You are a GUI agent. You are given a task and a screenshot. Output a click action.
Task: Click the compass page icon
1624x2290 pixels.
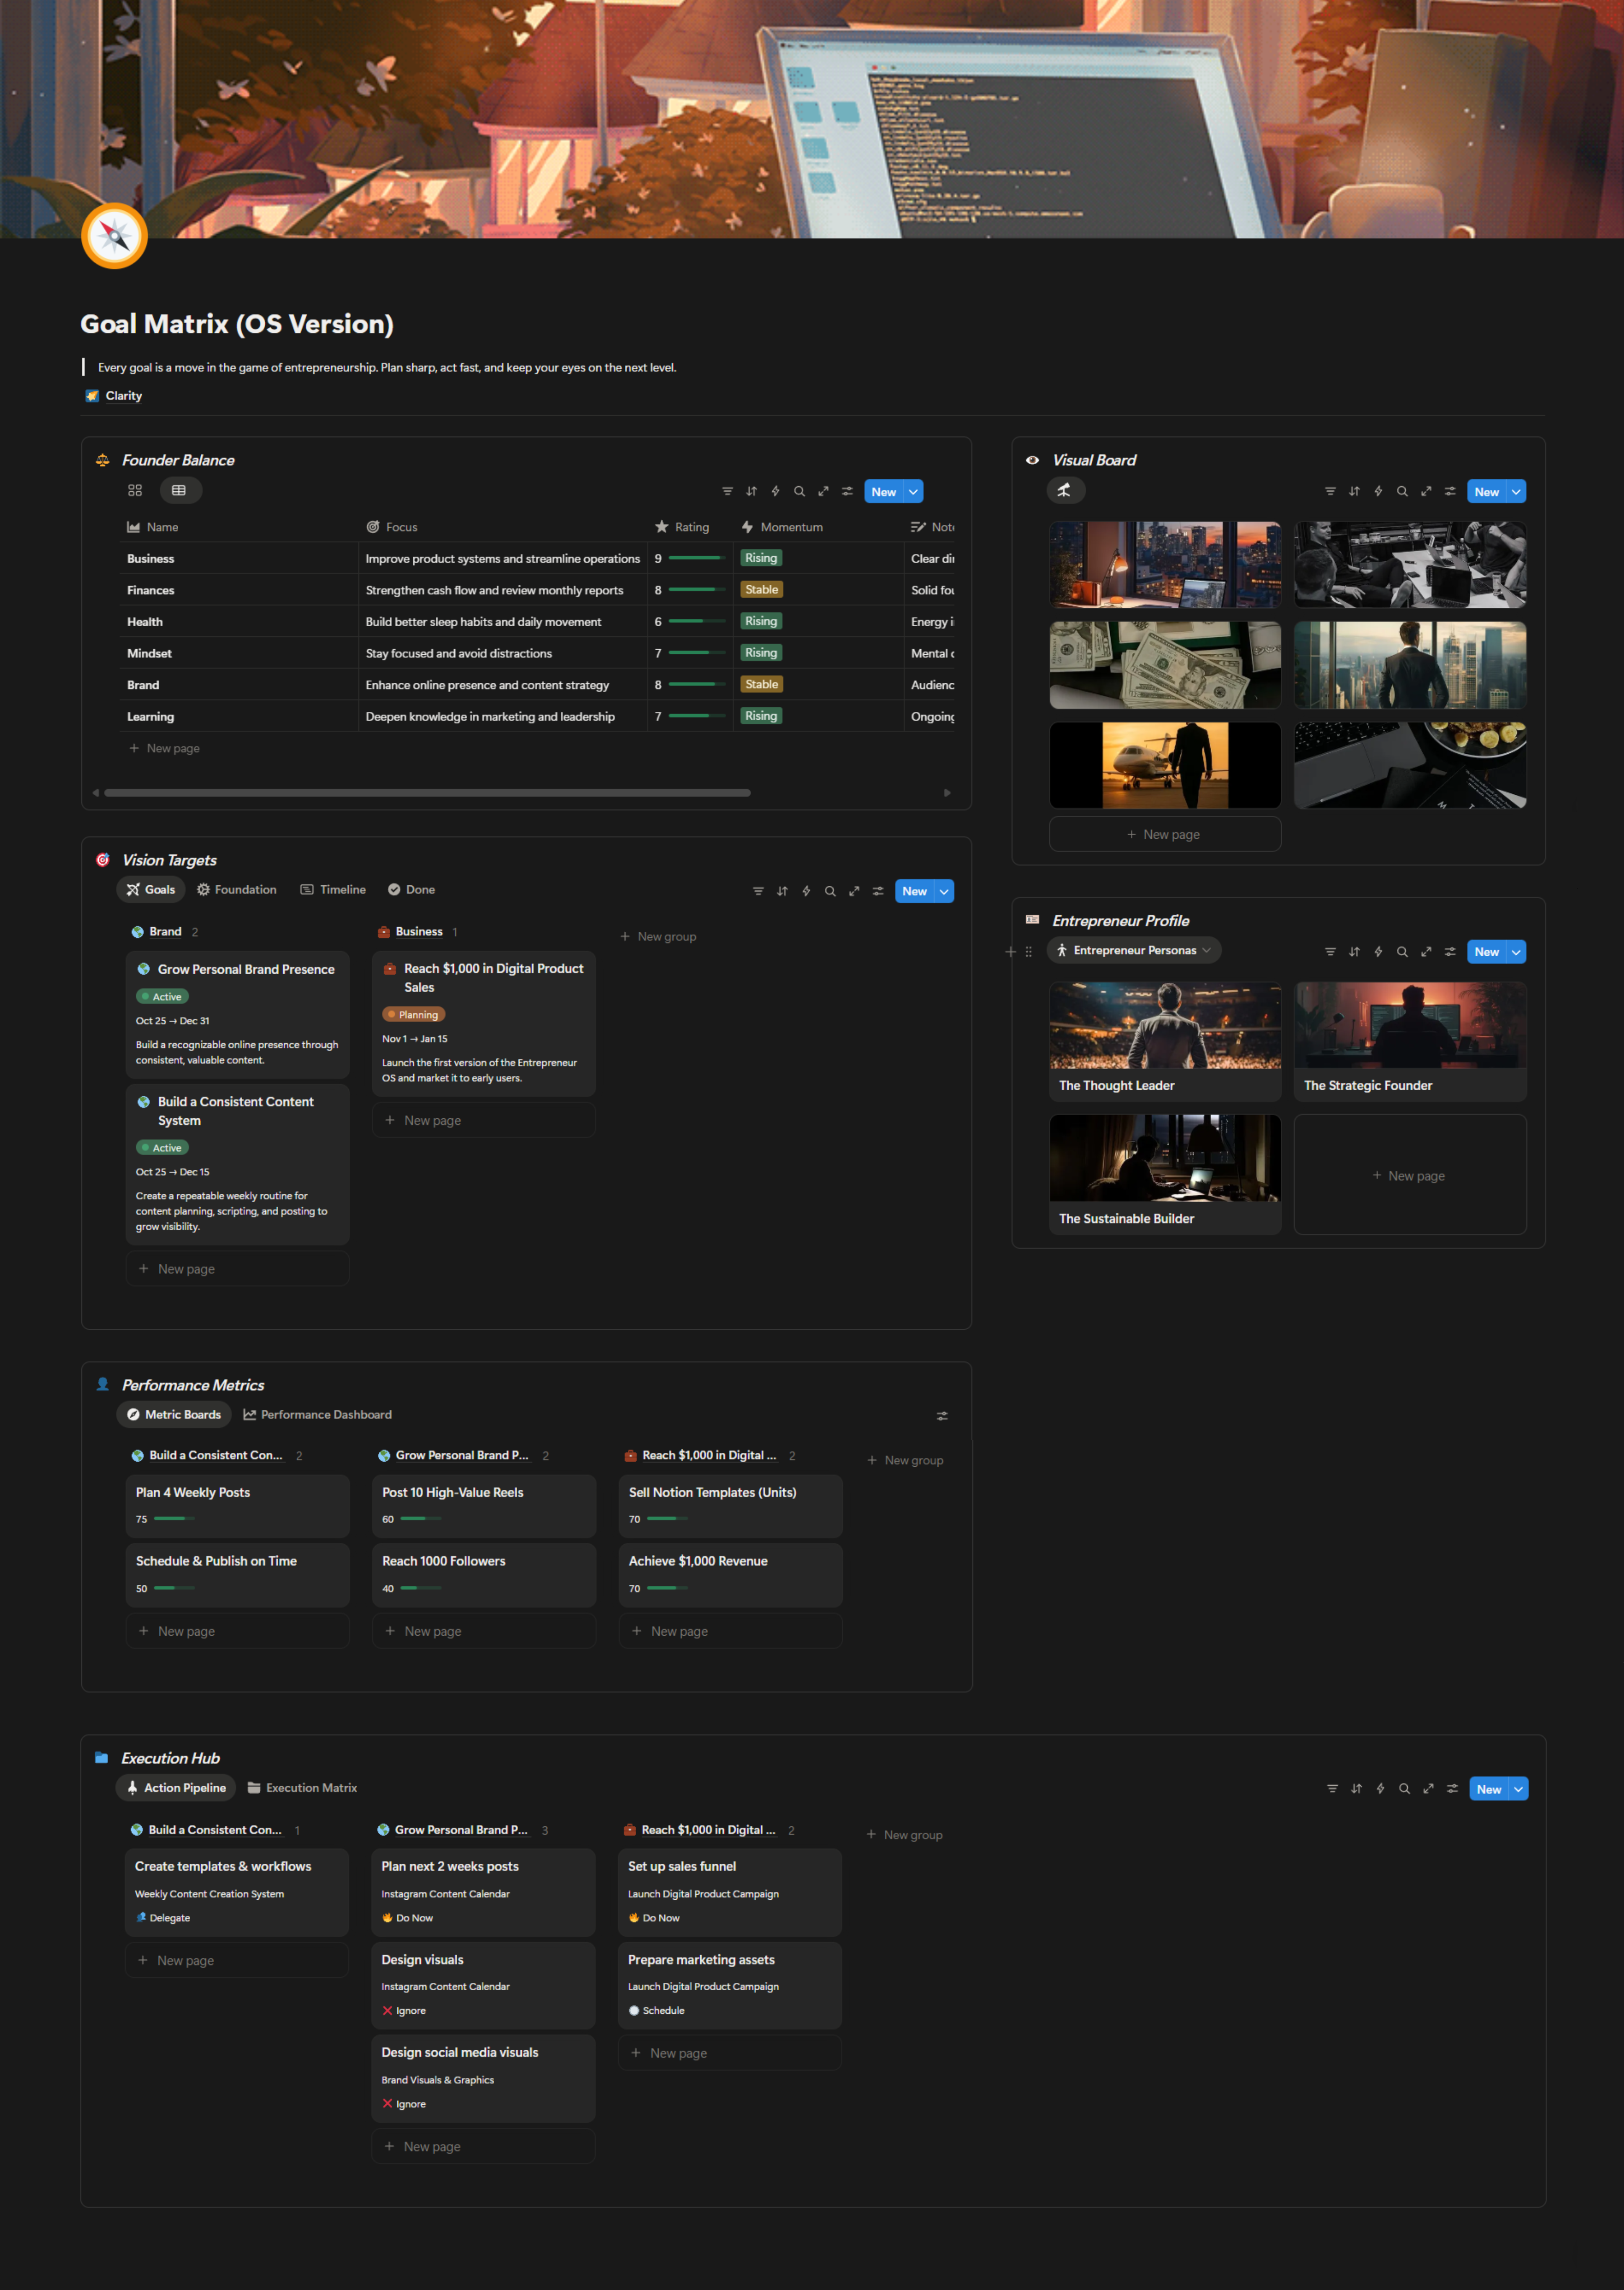pos(114,236)
